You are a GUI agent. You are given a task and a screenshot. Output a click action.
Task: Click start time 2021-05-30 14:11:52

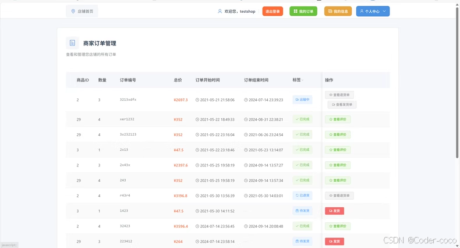pyautogui.click(x=215, y=211)
